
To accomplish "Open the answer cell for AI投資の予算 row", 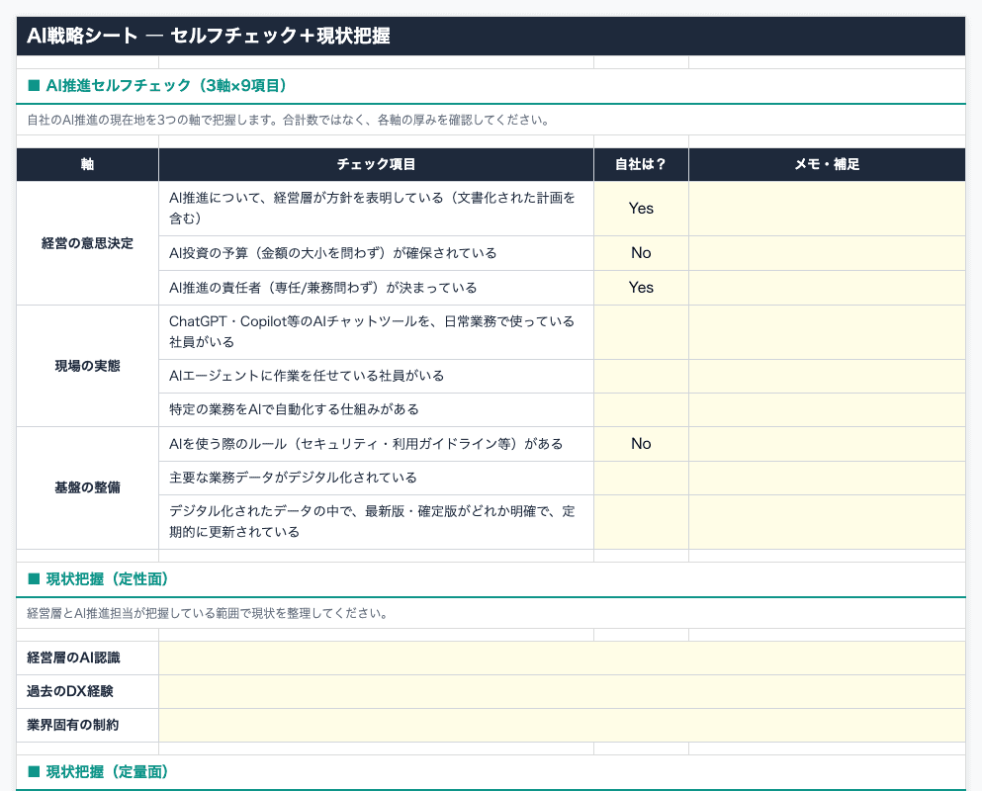I will (641, 253).
